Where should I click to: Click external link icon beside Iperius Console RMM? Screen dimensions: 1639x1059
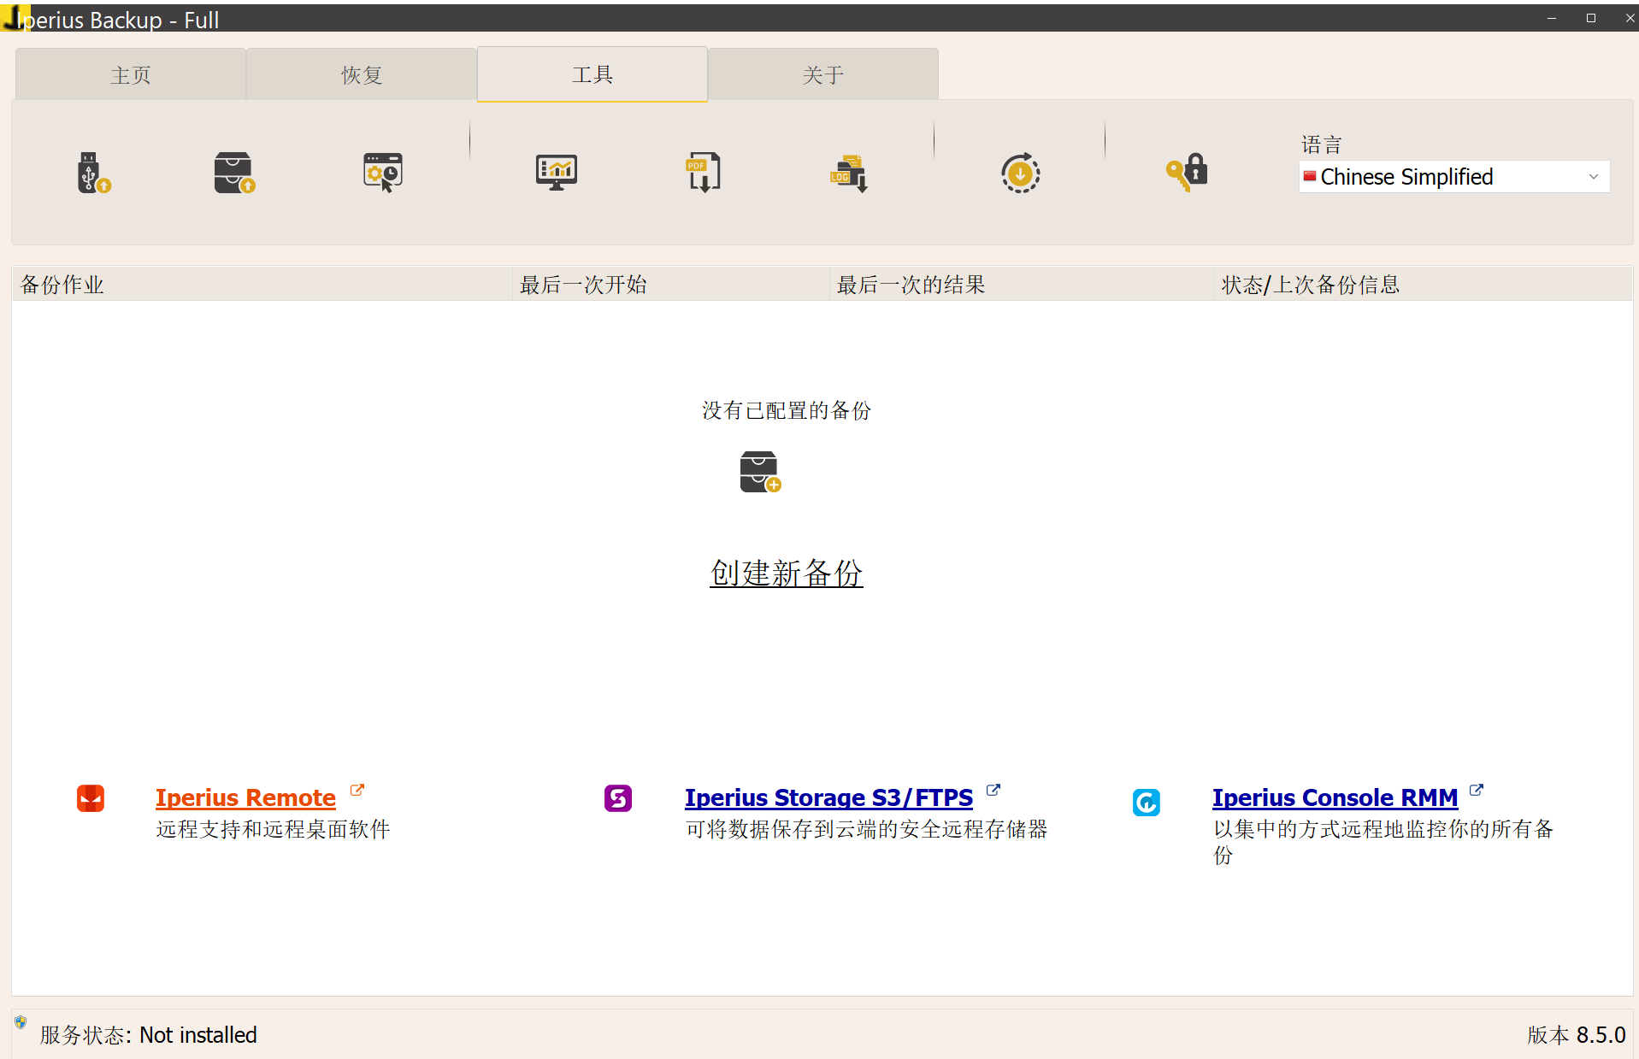coord(1477,791)
